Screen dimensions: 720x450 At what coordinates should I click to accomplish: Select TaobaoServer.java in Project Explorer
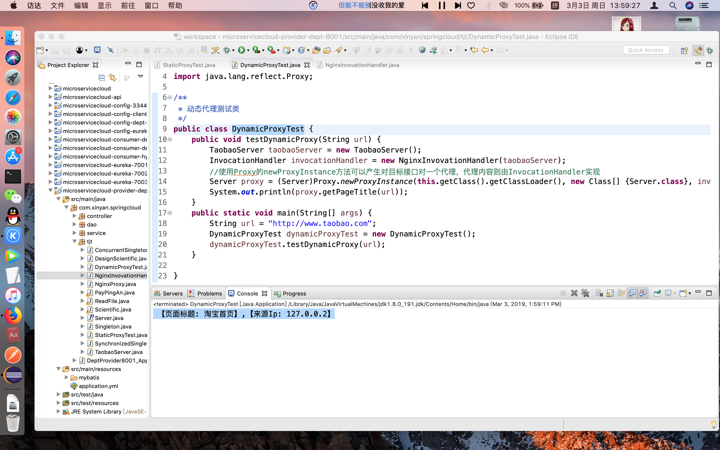(118, 352)
